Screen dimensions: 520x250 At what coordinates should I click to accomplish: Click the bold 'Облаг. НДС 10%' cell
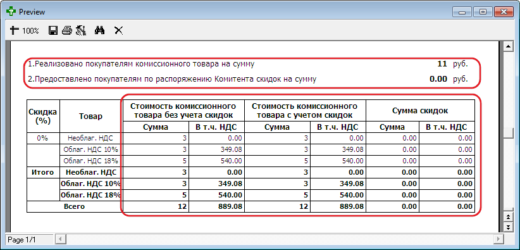(x=90, y=184)
